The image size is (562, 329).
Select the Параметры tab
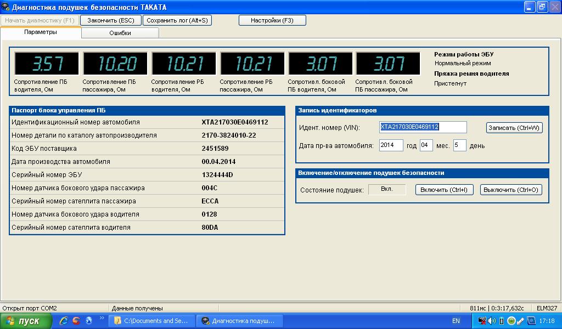click(x=41, y=32)
